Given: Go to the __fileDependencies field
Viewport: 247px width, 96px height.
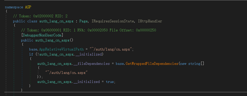Looking at the screenshot, I should click(x=91, y=64).
